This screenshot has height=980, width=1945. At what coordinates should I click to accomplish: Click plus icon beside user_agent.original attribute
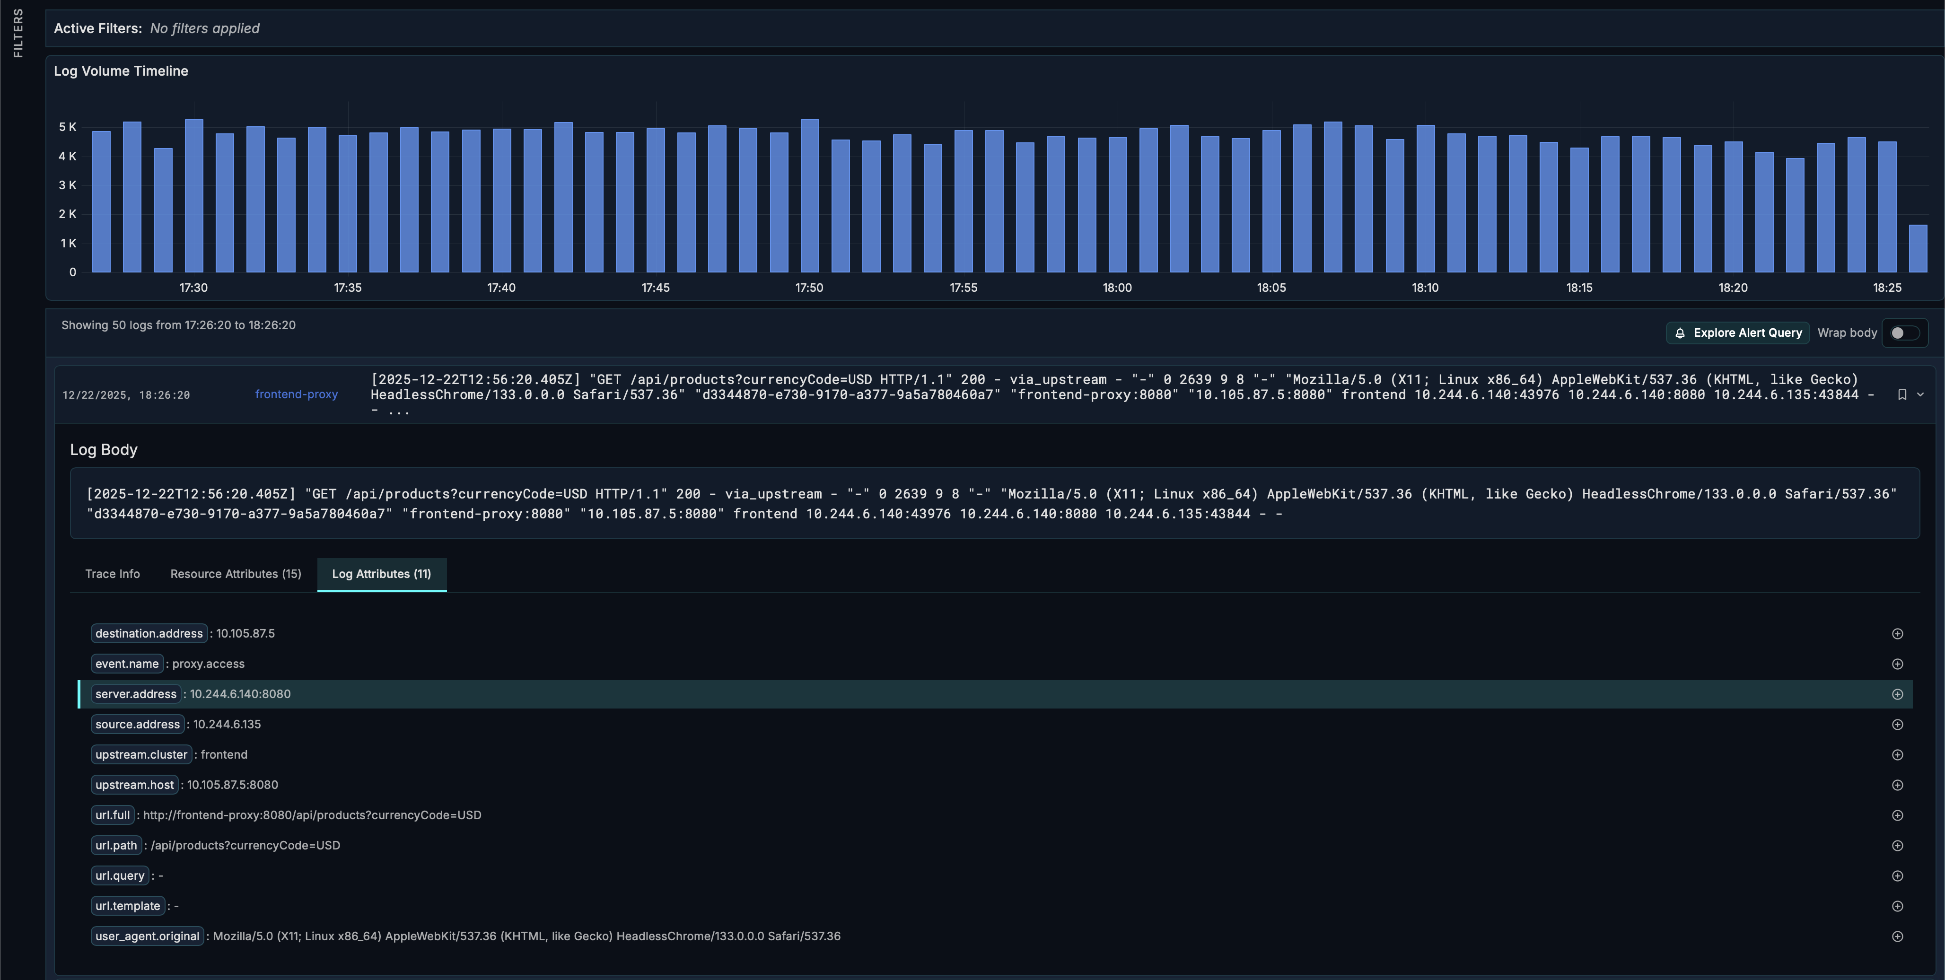tap(1897, 936)
